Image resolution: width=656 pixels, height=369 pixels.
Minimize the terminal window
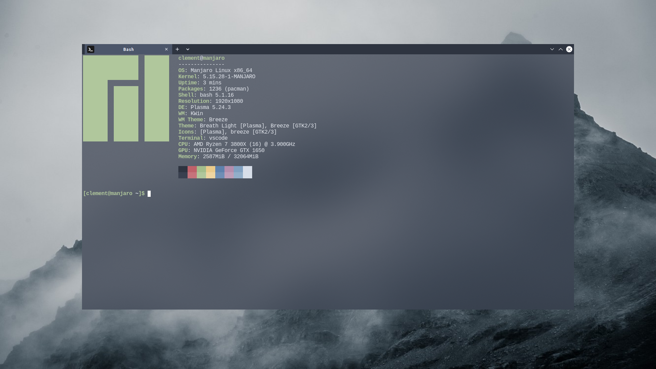552,49
